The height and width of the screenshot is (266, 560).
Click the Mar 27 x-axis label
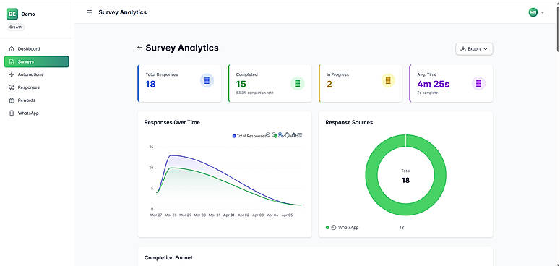[155, 215]
